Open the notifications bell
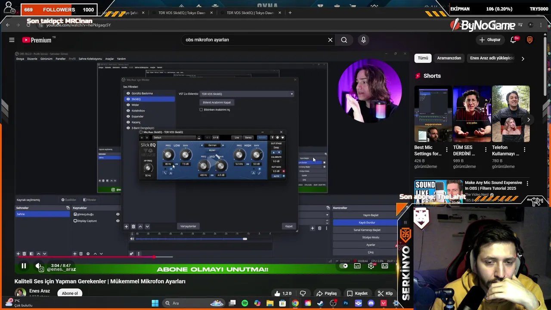 (513, 40)
